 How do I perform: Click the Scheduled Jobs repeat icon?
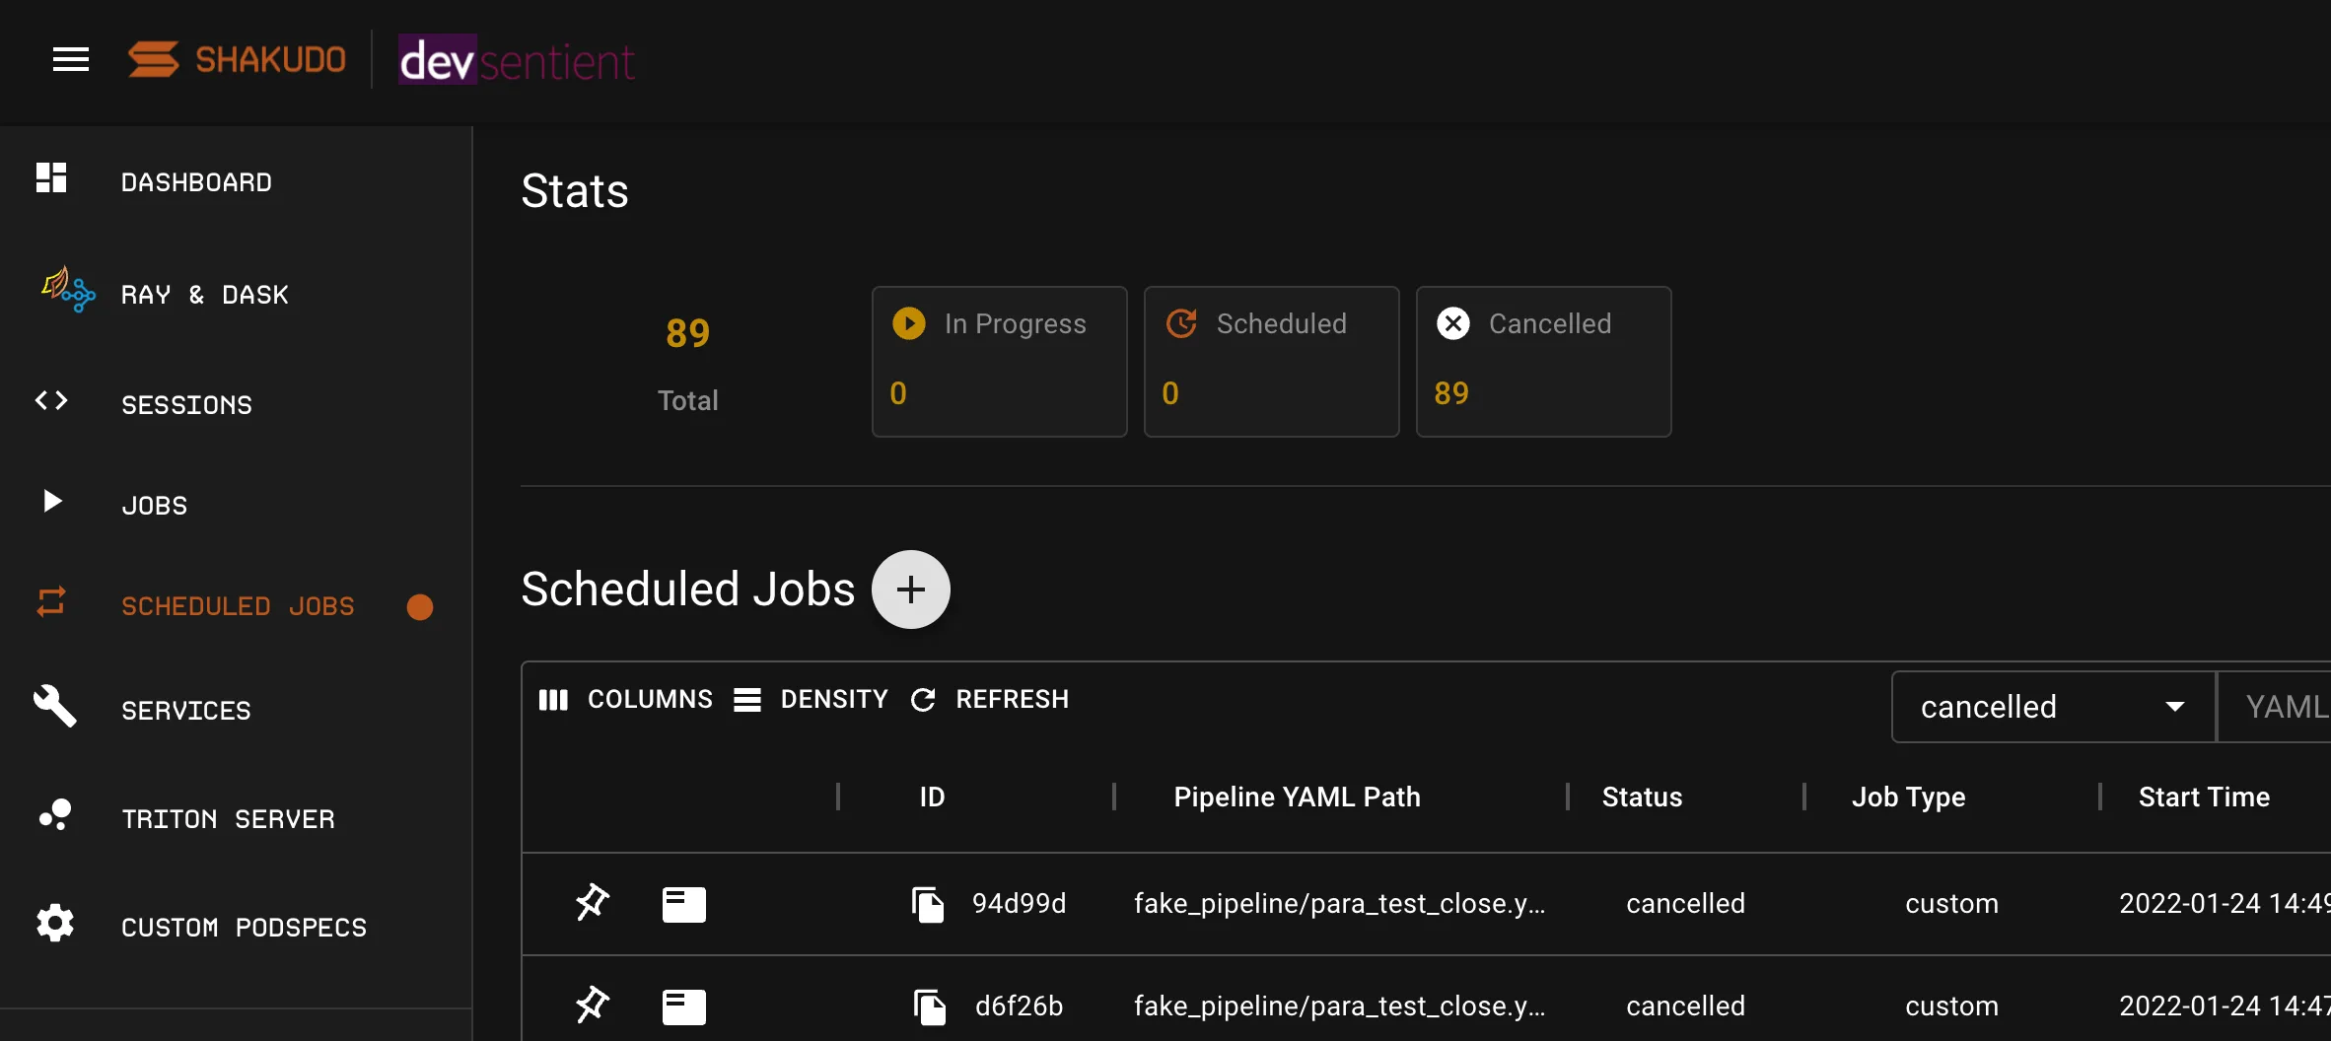pos(51,601)
